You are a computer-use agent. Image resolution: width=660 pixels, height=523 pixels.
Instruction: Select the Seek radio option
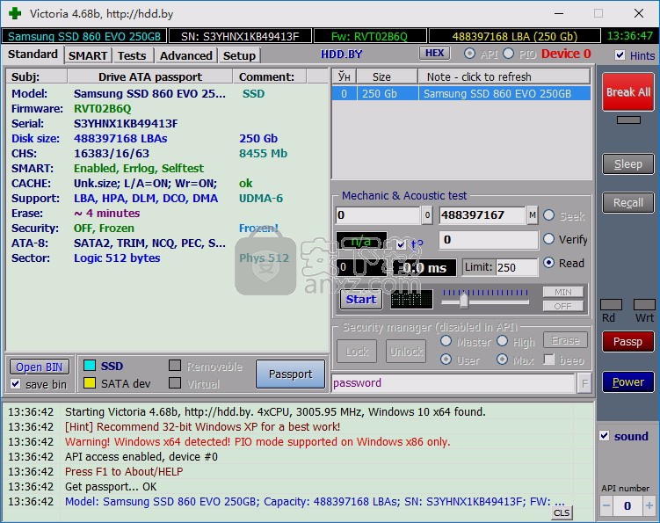(x=548, y=215)
